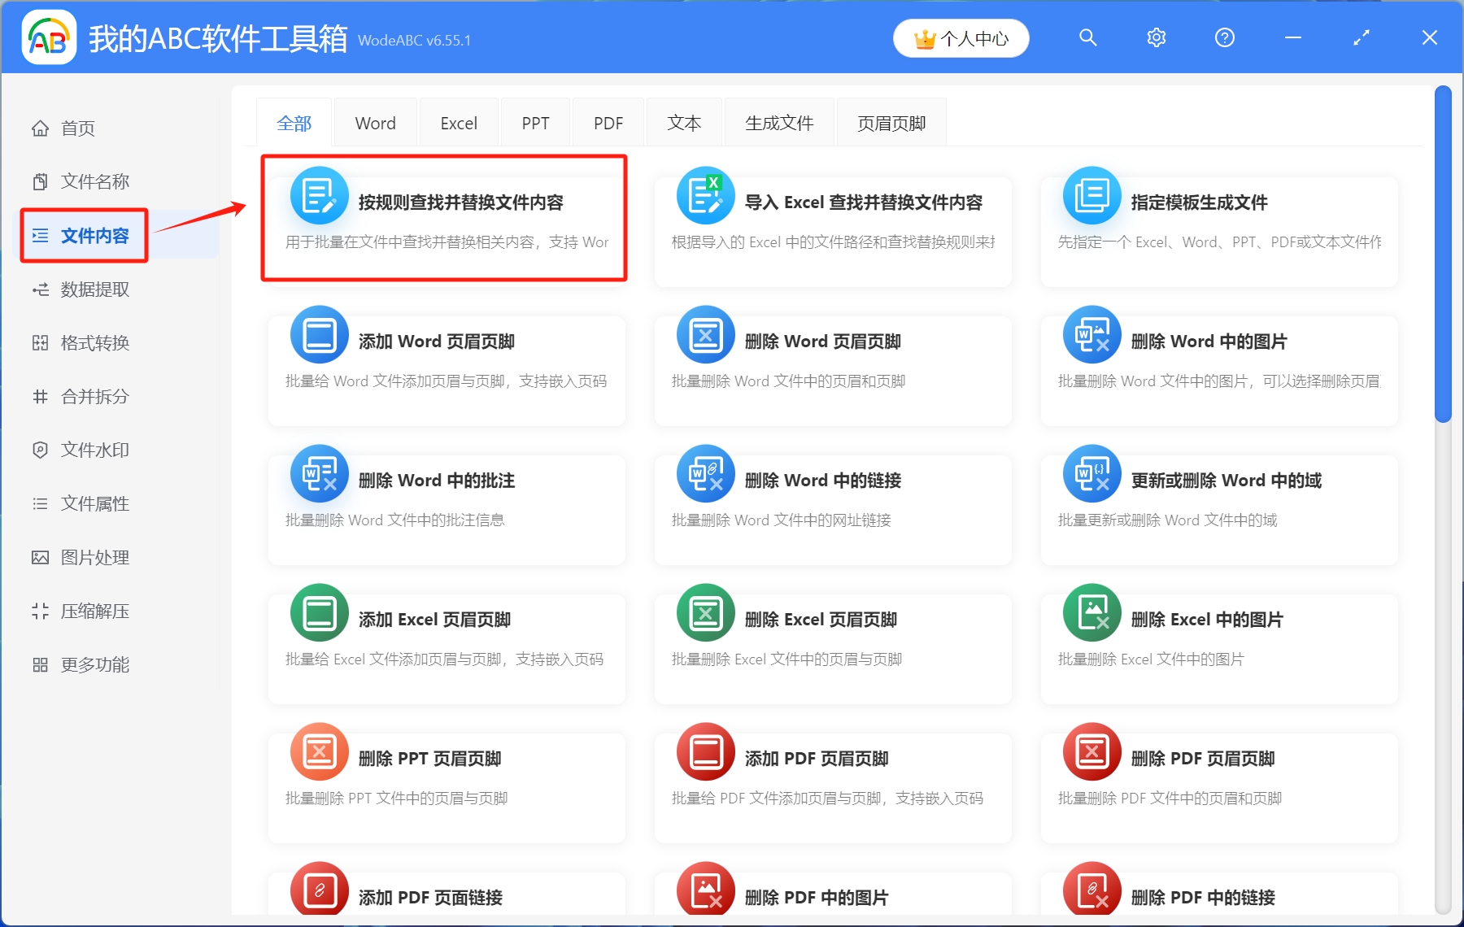This screenshot has width=1464, height=927.
Task: Switch to the Word tab
Action: 374,122
